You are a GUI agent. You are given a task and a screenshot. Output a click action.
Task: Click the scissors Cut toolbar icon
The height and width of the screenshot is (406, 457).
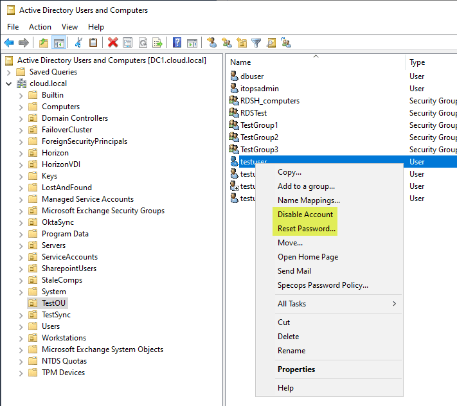78,43
